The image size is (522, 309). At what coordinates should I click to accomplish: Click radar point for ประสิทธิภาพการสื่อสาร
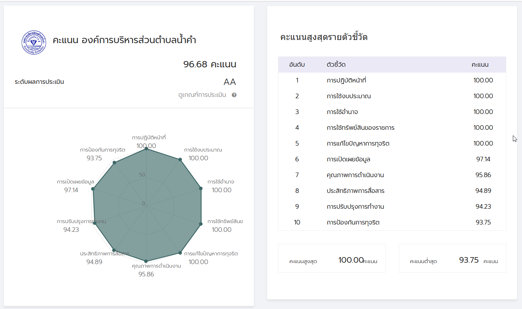[x=114, y=250]
